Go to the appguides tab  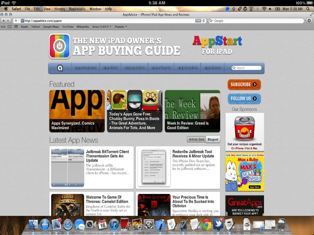pos(135,68)
